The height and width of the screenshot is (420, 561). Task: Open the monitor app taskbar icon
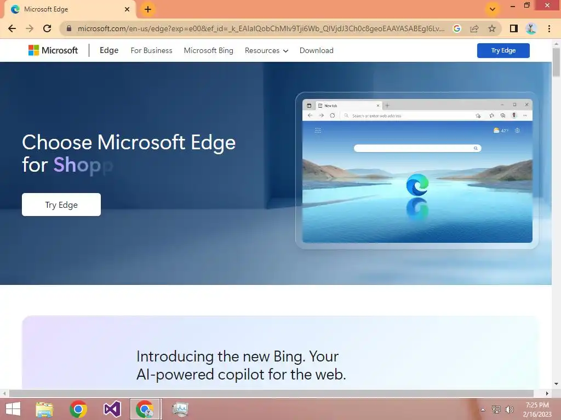pos(180,409)
